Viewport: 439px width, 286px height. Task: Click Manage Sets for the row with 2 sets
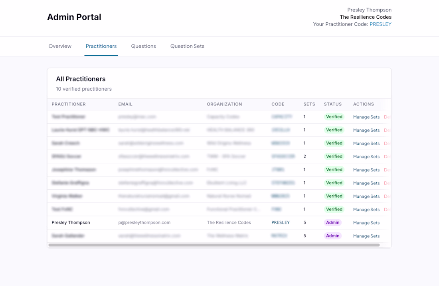click(366, 157)
